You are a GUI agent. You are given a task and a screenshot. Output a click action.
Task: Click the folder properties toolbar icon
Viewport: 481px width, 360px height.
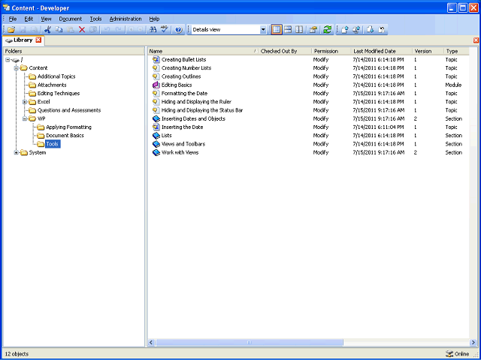click(313, 30)
